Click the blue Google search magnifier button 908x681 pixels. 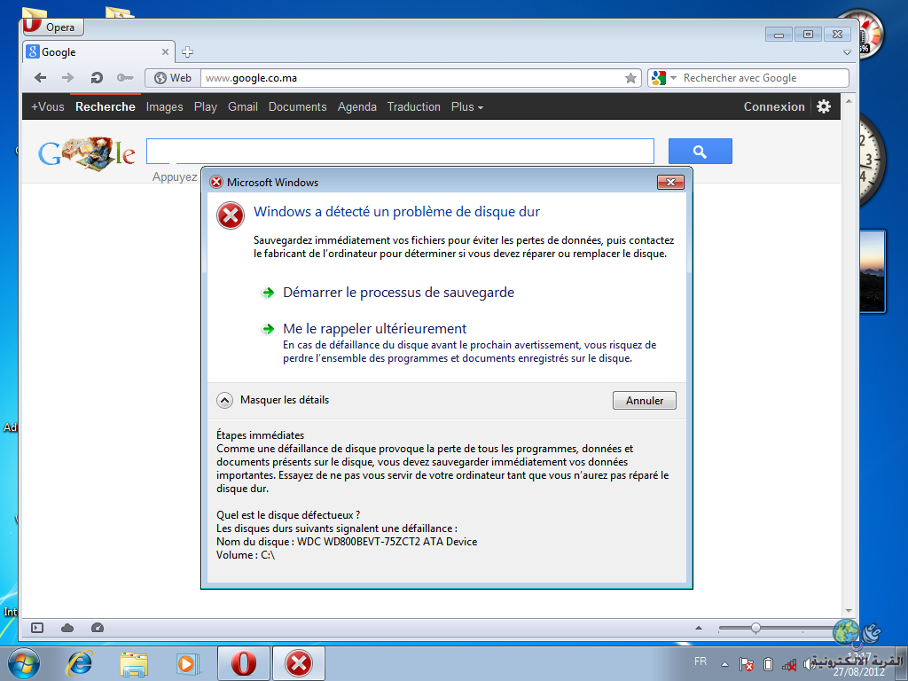tap(701, 151)
